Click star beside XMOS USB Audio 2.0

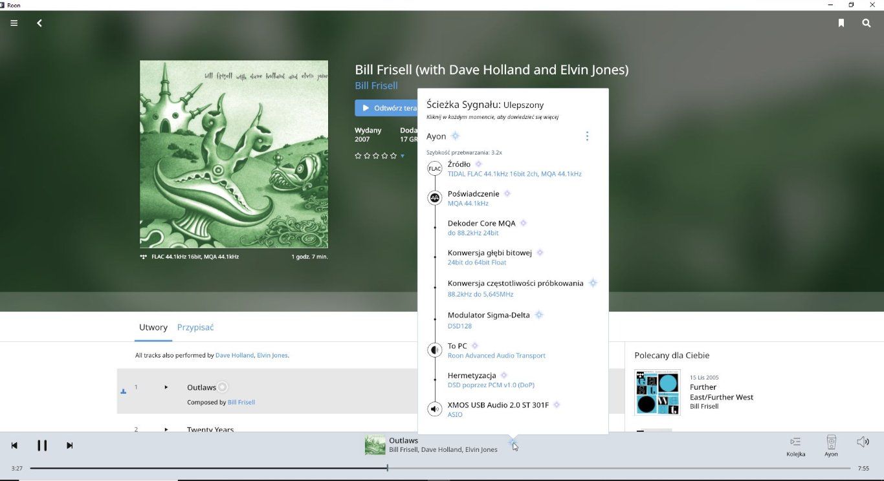pyautogui.click(x=557, y=405)
